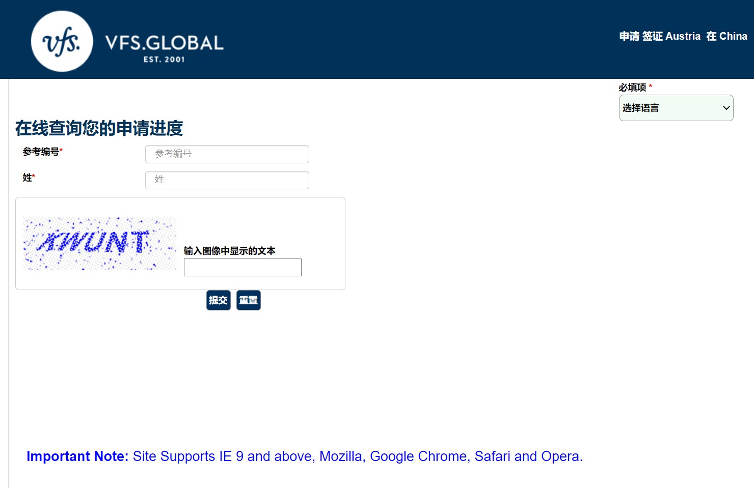Click the blue captcha image
This screenshot has height=488, width=754.
(99, 243)
